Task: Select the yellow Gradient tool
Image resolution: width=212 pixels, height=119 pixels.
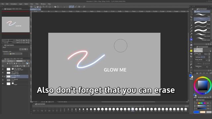Action: [191, 51]
